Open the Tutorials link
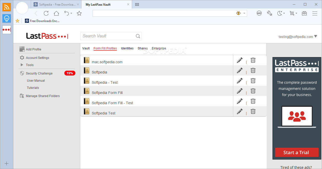 (x=33, y=88)
